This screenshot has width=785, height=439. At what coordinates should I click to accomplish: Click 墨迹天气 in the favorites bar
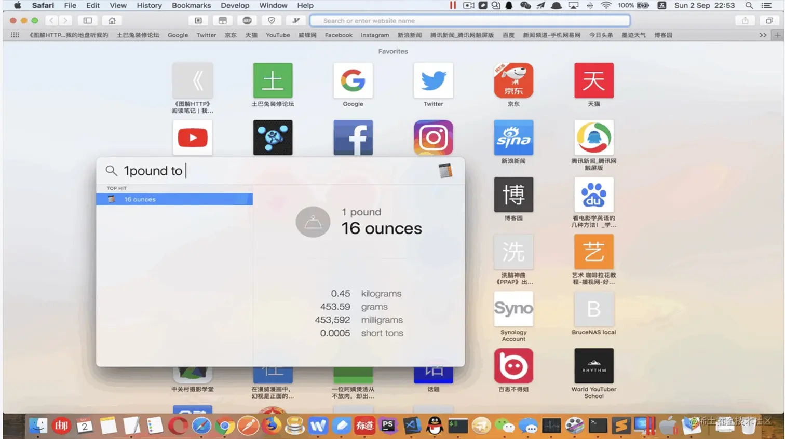(x=633, y=35)
